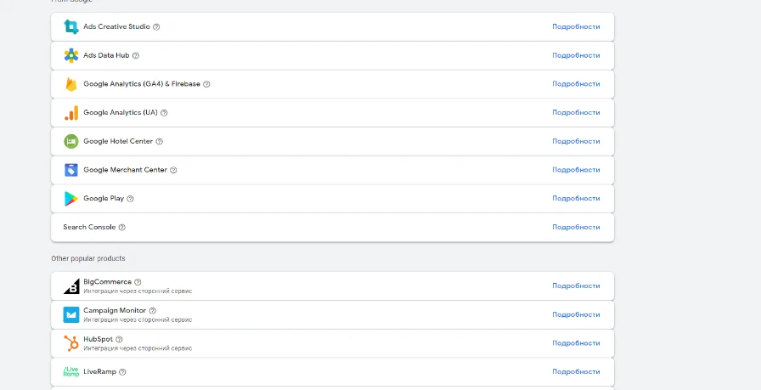
Task: Click the HubSpot sprocket icon
Action: tap(70, 343)
